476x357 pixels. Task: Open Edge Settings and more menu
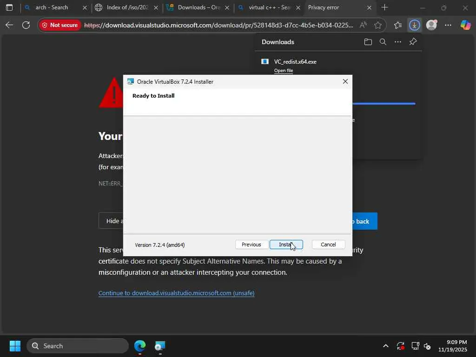448,25
